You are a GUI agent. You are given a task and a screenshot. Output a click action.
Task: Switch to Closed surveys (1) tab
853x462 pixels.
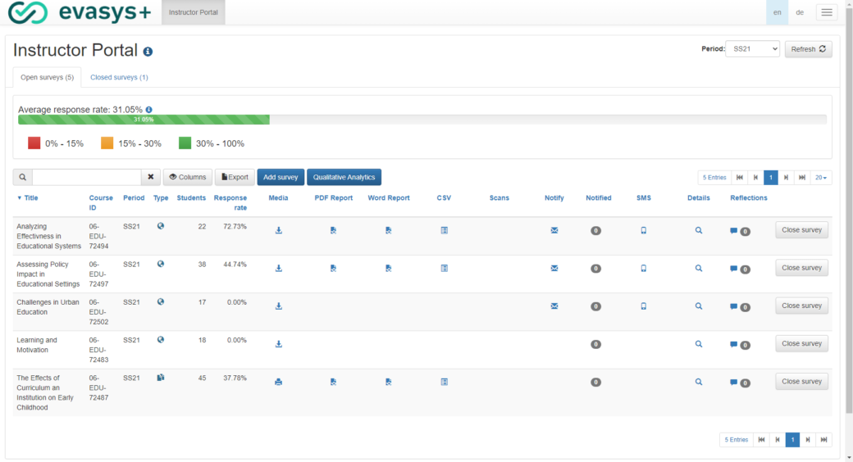[x=119, y=77]
